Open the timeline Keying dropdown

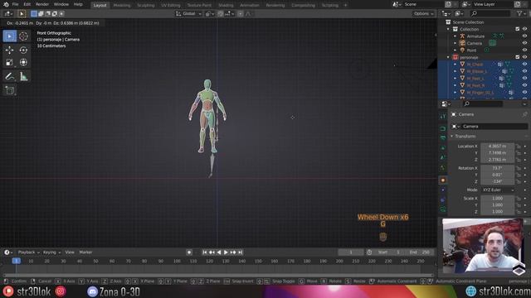(x=51, y=252)
